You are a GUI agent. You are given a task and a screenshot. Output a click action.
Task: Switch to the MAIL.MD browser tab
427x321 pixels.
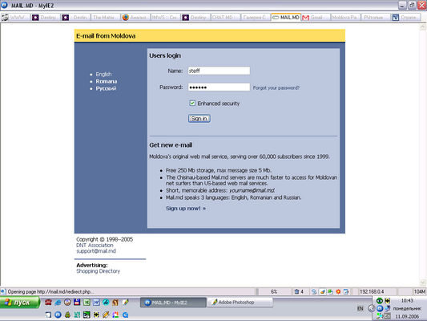tap(286, 17)
